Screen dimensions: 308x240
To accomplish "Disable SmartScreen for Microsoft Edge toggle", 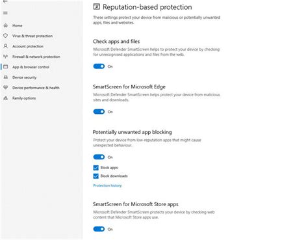I will (99, 112).
